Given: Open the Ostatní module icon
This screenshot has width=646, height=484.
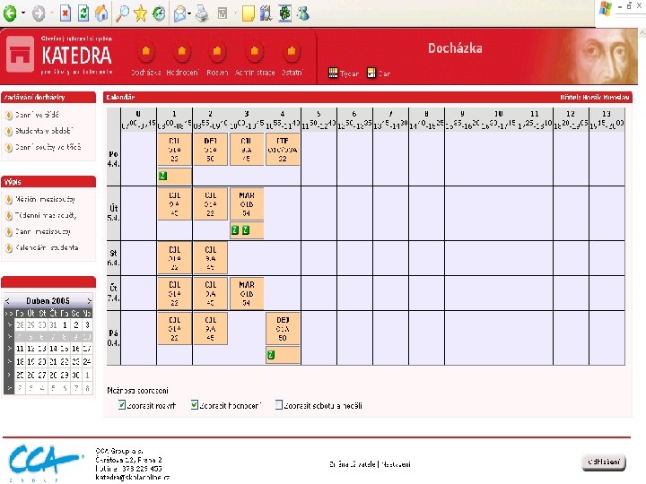Looking at the screenshot, I should [x=292, y=52].
